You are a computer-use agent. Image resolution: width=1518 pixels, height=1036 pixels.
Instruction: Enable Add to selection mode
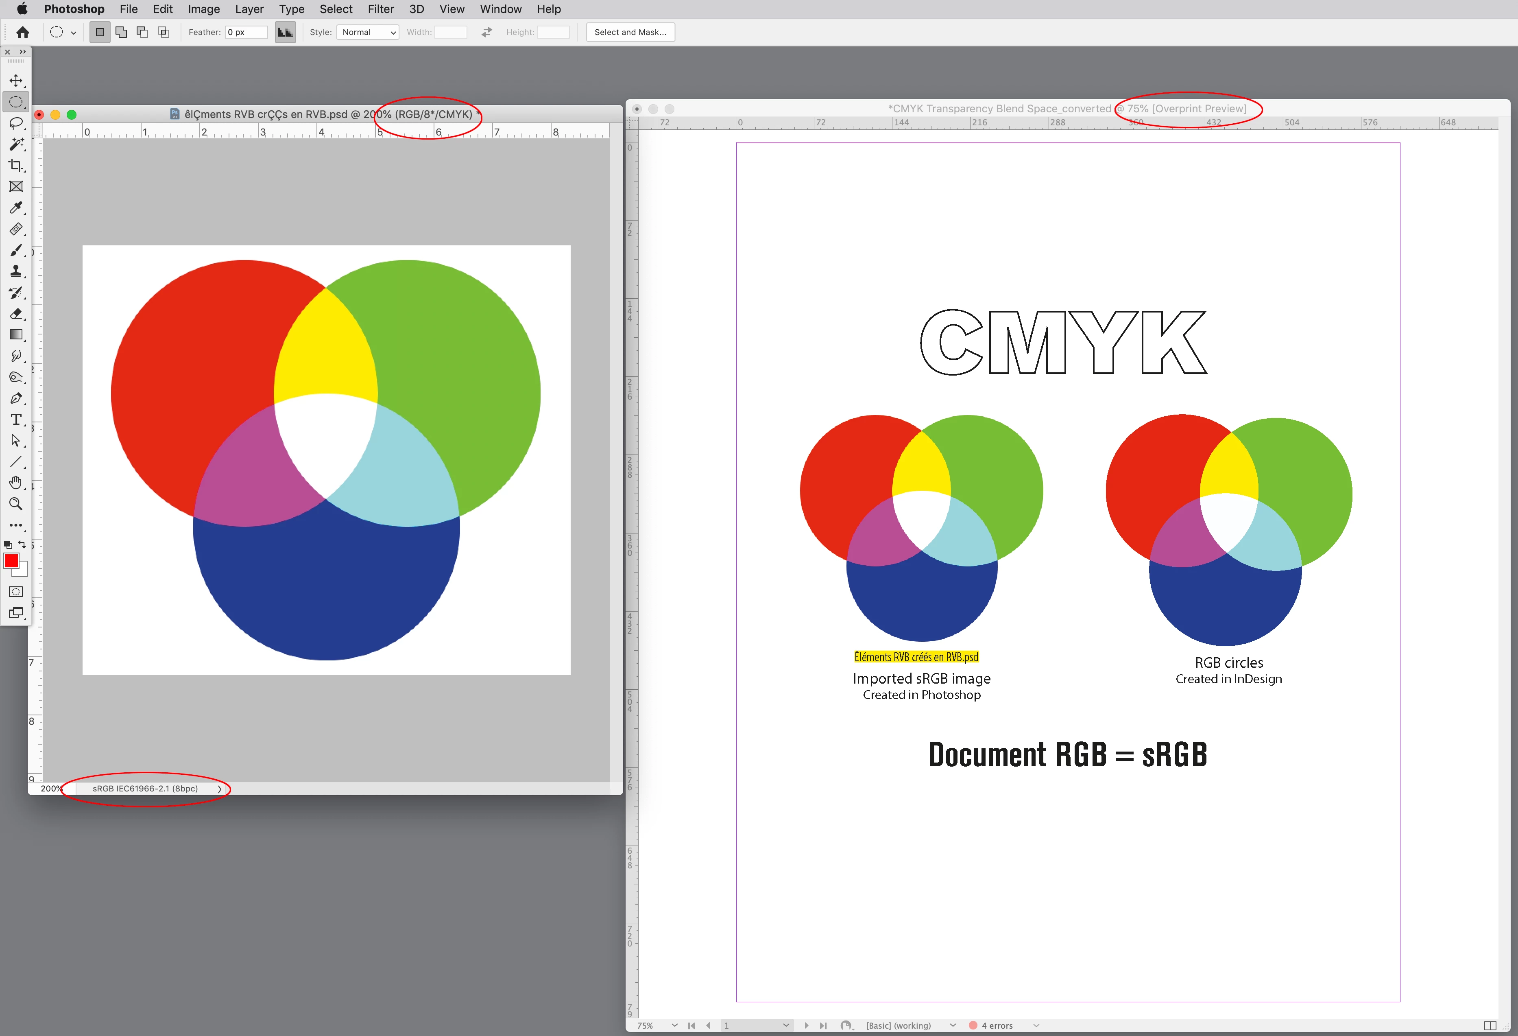121,32
